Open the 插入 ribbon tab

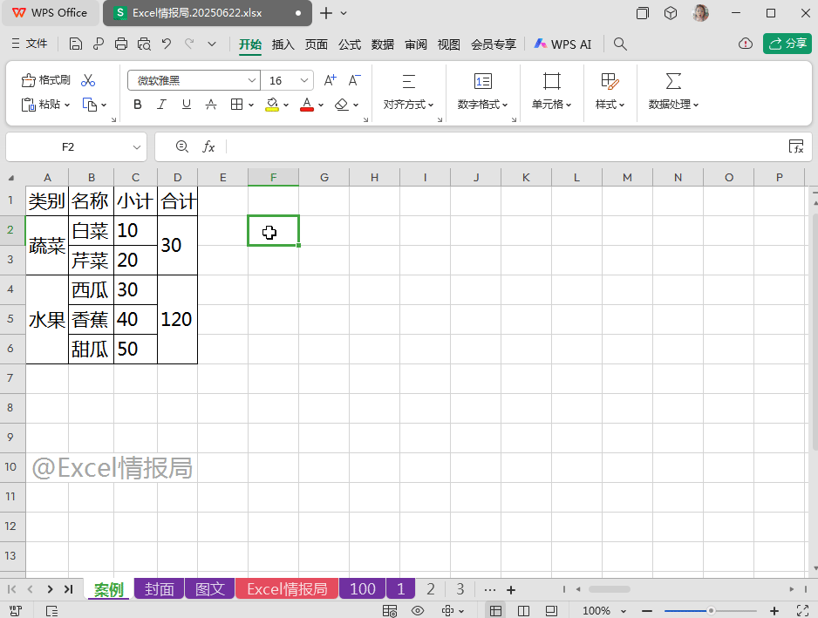(x=283, y=44)
